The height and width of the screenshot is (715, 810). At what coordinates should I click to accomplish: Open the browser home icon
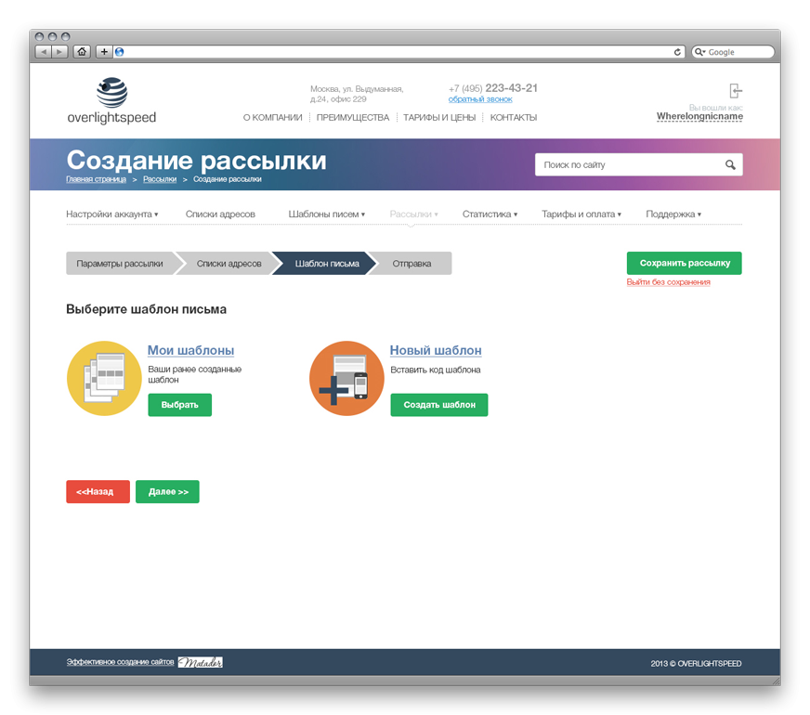82,52
